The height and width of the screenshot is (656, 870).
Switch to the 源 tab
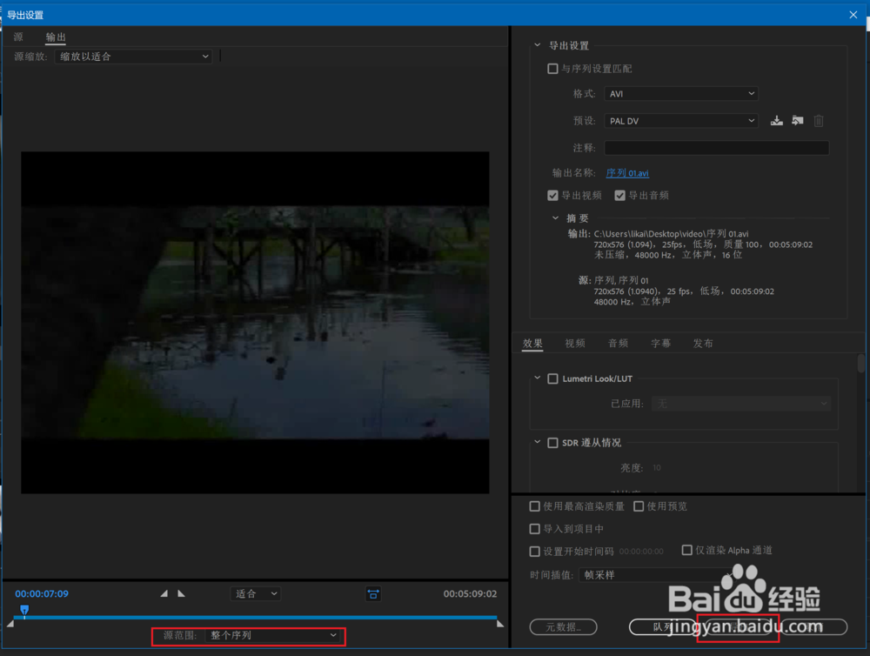coord(19,37)
